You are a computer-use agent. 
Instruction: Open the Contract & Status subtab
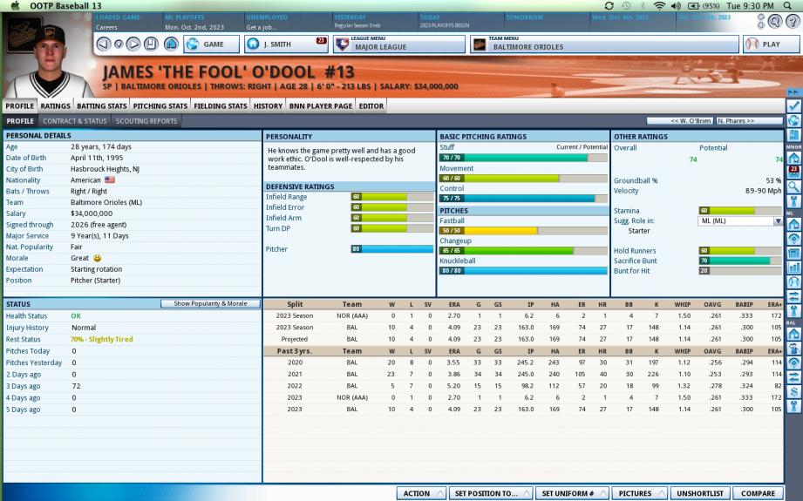click(x=75, y=121)
